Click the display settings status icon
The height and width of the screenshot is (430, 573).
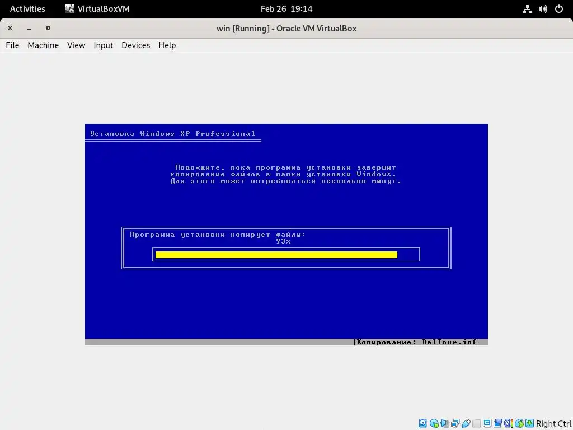point(487,423)
